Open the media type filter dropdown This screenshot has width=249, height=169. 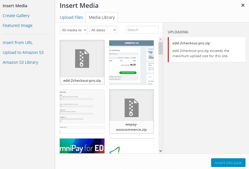pos(74,30)
